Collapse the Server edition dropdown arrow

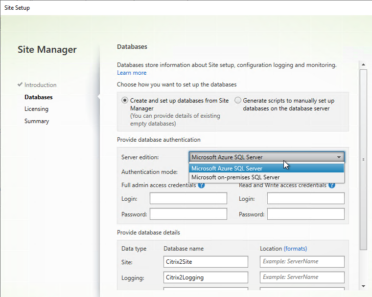(339, 157)
